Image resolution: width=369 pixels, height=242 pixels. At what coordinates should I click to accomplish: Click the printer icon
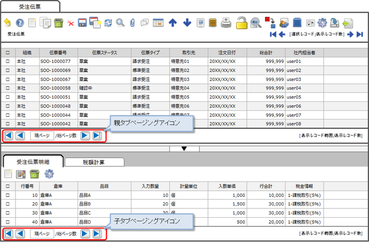pyautogui.click(x=226, y=23)
